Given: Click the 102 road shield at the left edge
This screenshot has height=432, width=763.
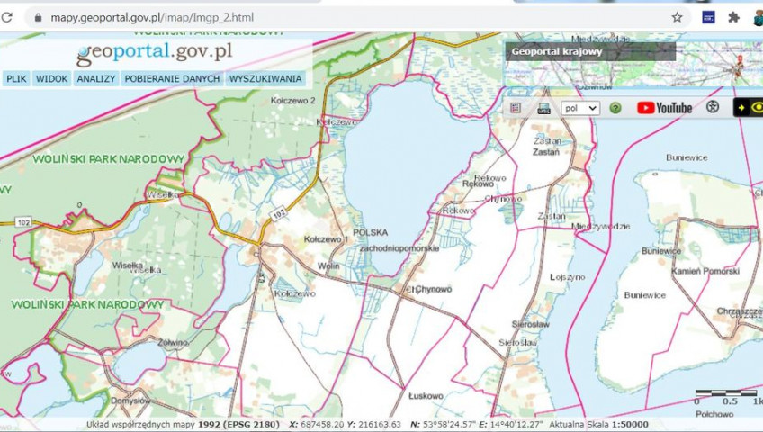Looking at the screenshot, I should [x=22, y=222].
